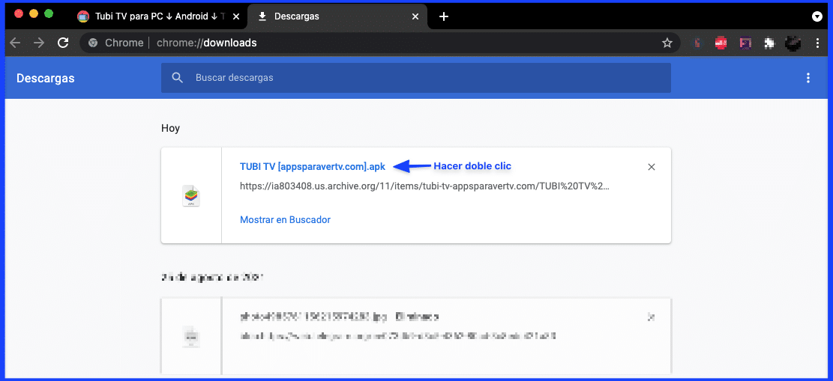This screenshot has width=833, height=381.
Task: Open the first dark extension icon in the toolbar
Action: [x=698, y=43]
